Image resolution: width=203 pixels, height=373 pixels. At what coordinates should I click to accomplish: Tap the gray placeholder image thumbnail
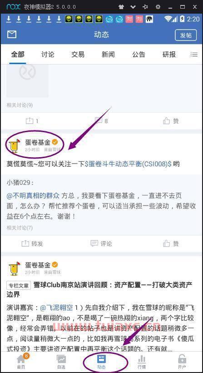click(27, 80)
